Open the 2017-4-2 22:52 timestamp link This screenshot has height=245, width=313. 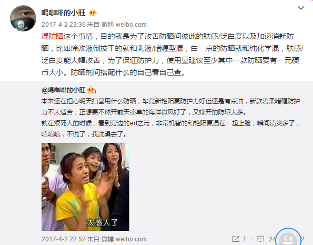(64, 239)
